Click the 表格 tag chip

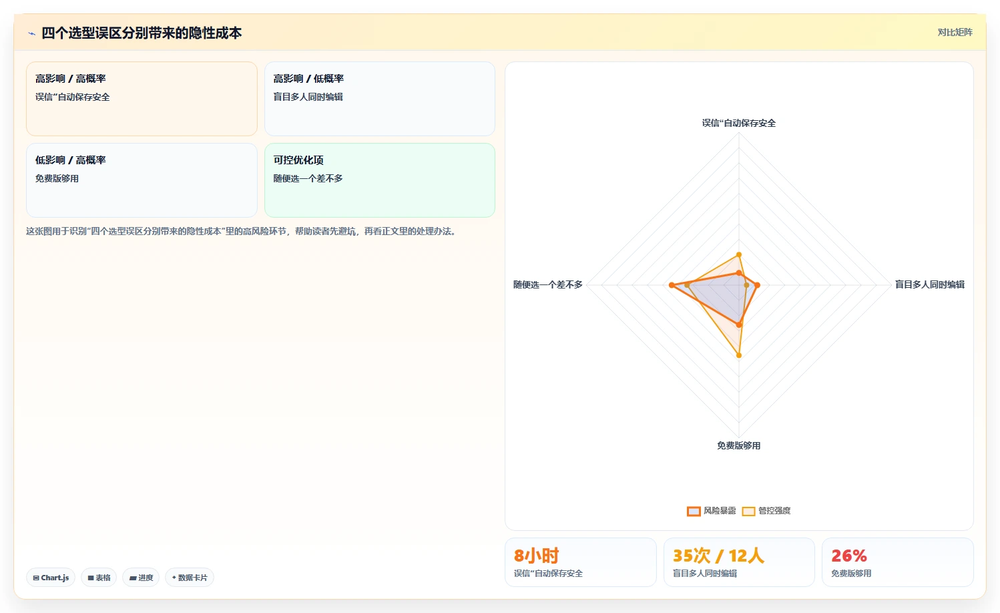(99, 578)
